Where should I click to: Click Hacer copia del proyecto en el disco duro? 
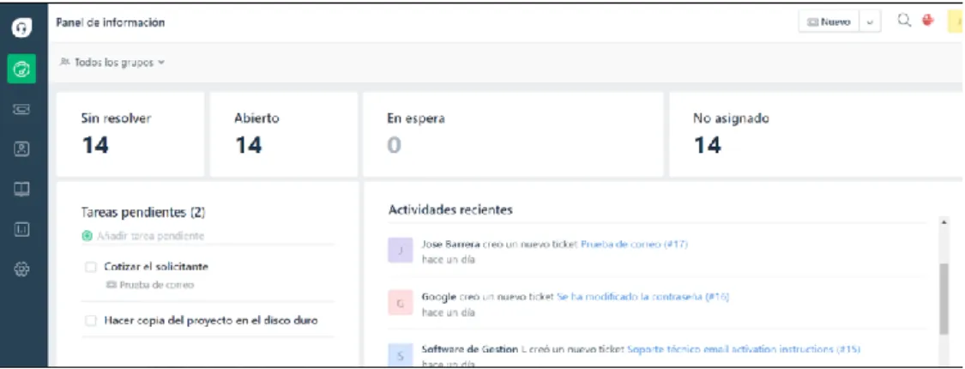(x=211, y=321)
